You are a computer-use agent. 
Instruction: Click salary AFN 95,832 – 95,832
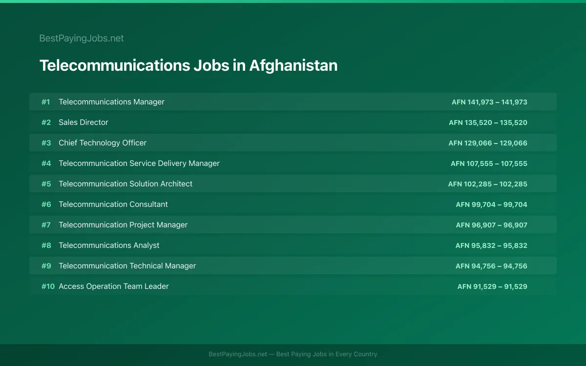click(491, 245)
